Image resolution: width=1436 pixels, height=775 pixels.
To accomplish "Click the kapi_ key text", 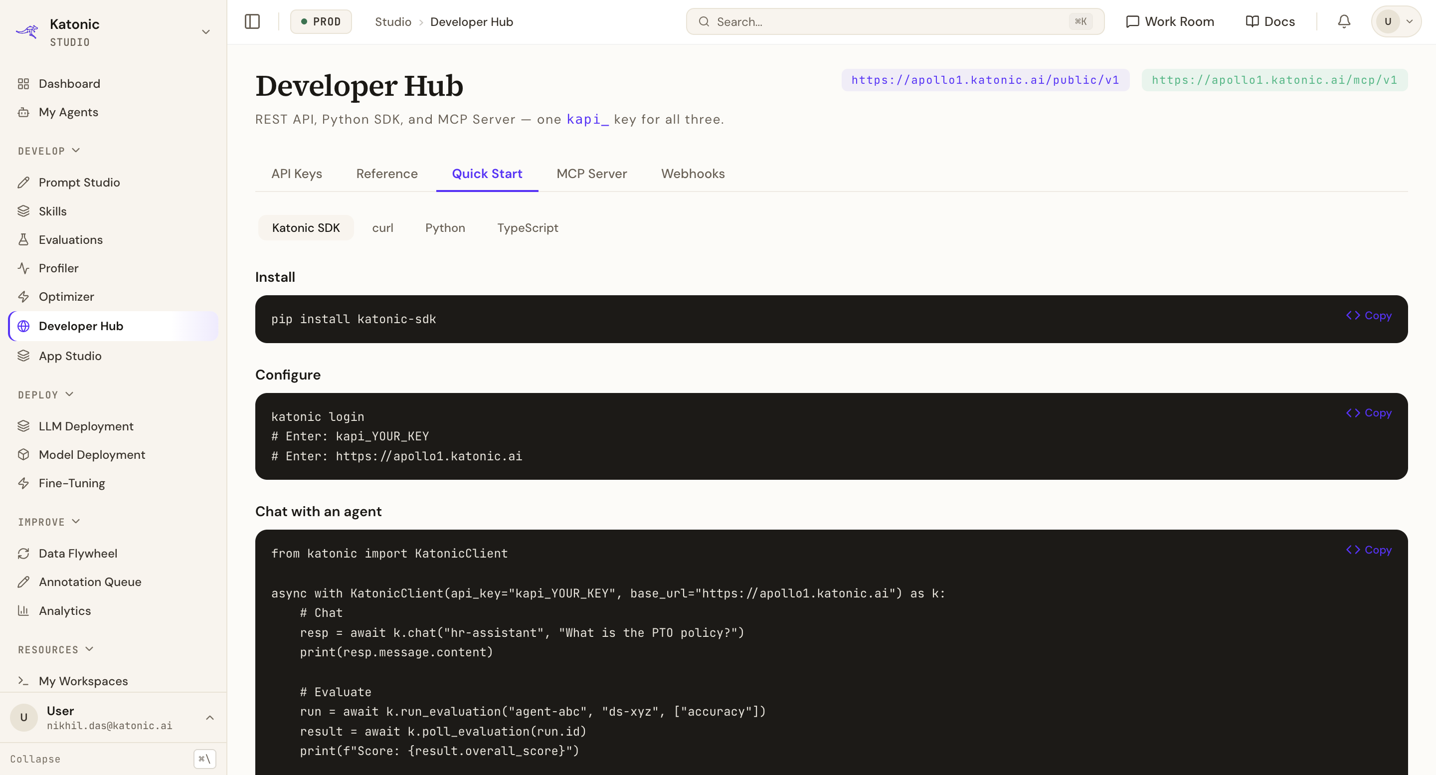I will point(587,119).
